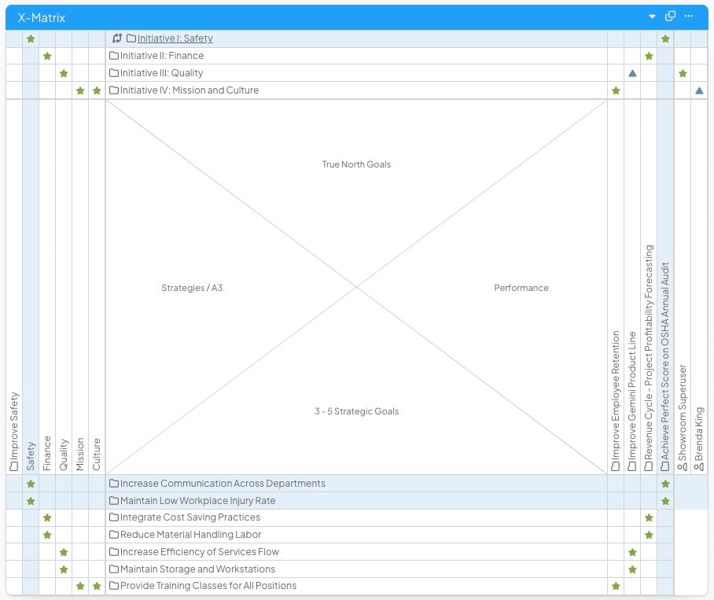Click the blue triangle in Initiative III row
This screenshot has height=600, width=714.
(x=632, y=73)
